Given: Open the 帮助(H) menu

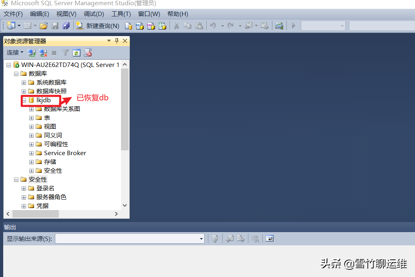Looking at the screenshot, I should click(x=177, y=14).
